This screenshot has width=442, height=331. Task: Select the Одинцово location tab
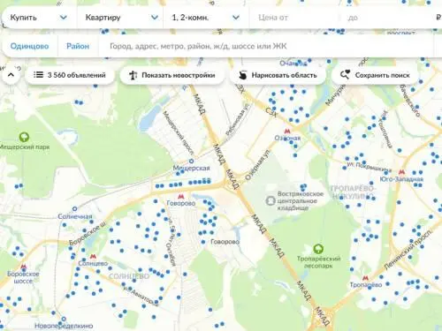tap(29, 46)
